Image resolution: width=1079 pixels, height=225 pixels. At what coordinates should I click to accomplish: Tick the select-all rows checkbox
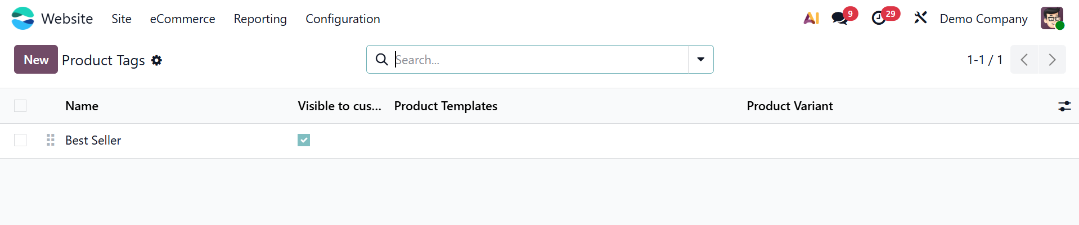pos(20,106)
